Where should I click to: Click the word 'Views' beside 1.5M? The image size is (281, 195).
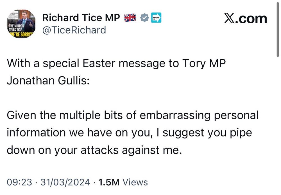[135, 182]
